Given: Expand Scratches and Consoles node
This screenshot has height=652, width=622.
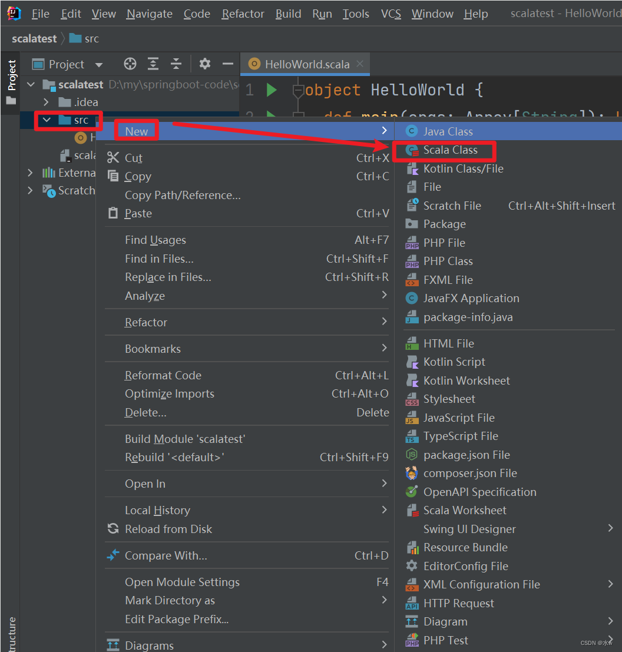Looking at the screenshot, I should [30, 190].
